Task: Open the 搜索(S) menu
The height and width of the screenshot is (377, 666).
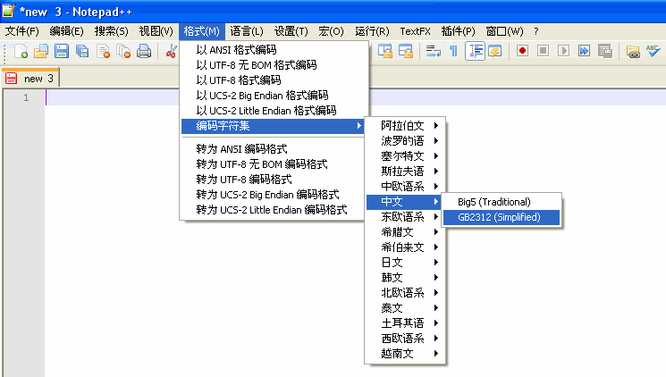Action: (x=111, y=31)
